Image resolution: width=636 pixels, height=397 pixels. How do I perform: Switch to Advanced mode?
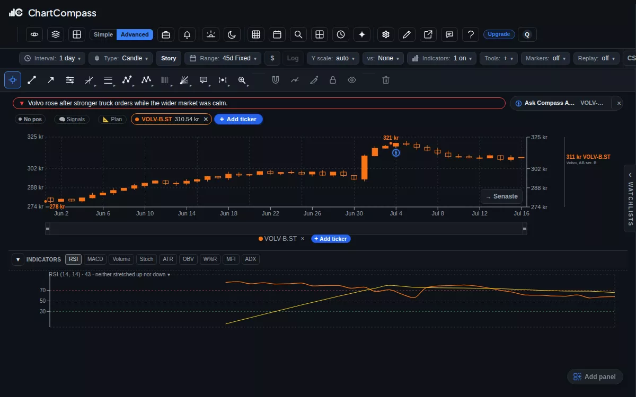135,34
